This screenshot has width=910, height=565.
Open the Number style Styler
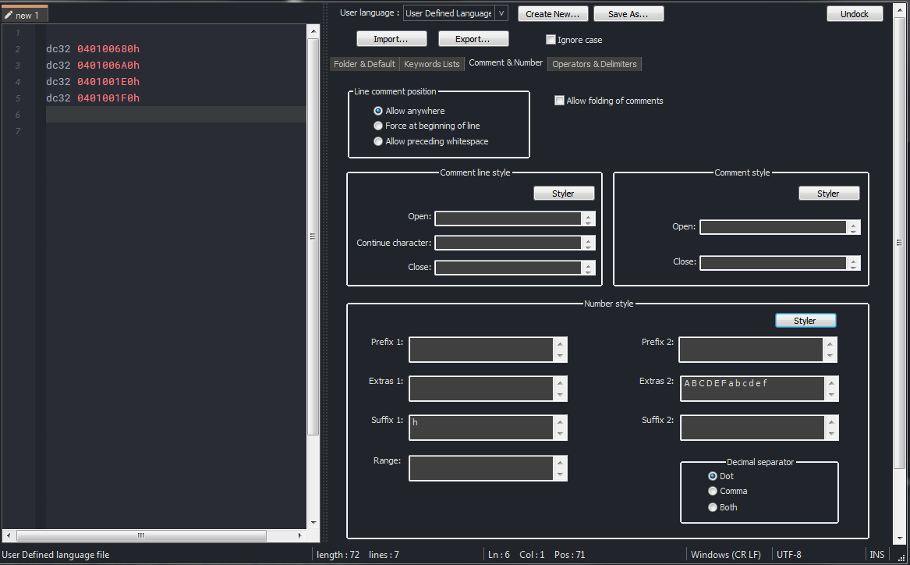(806, 321)
